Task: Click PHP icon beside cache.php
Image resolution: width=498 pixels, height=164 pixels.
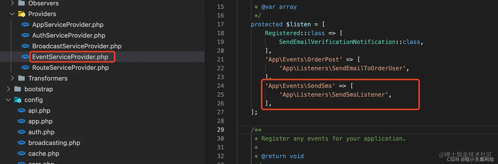Action: tap(21, 153)
